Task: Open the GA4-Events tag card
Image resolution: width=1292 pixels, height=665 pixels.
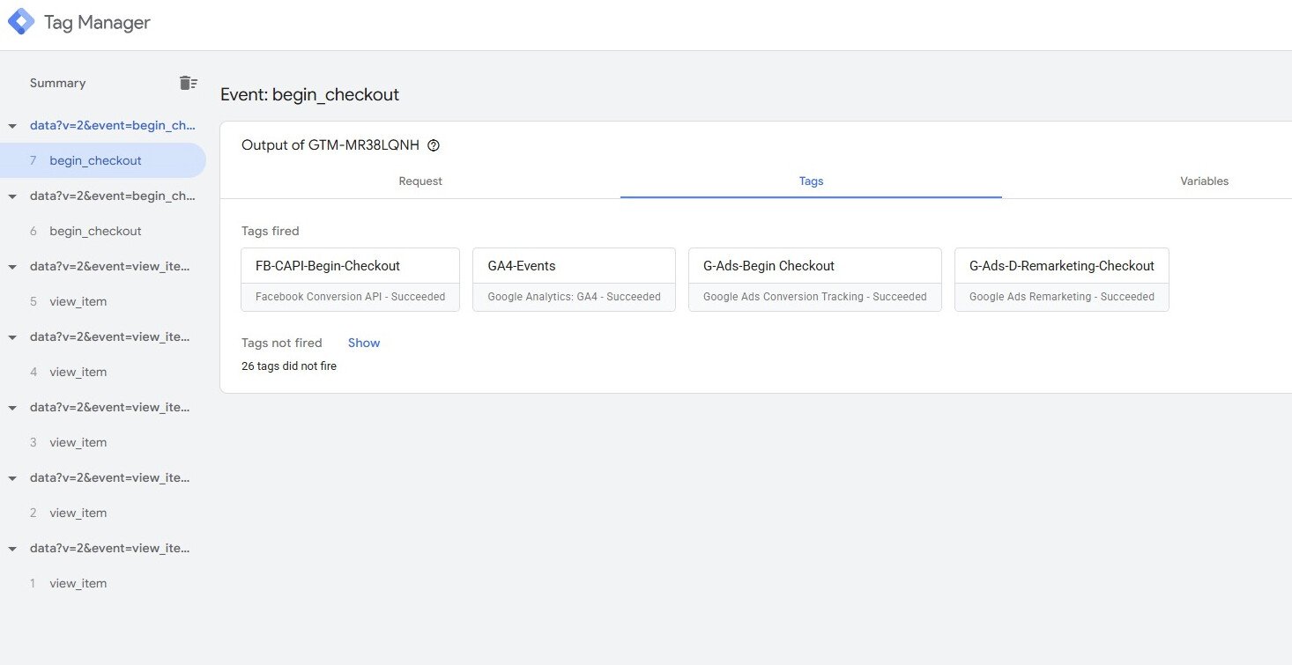Action: click(x=574, y=279)
